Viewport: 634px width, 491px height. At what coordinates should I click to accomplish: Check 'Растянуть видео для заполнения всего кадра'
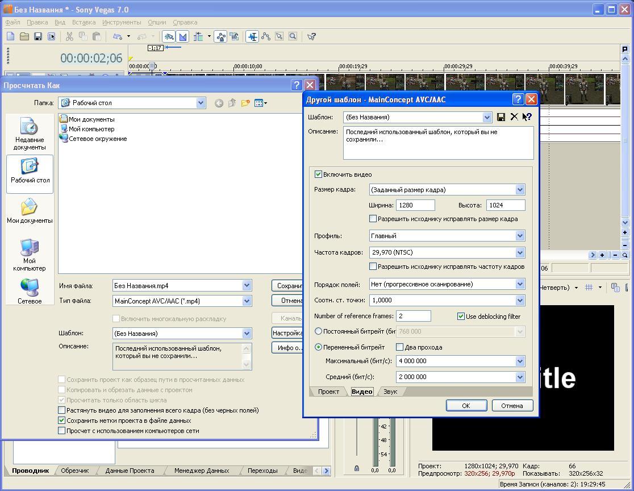[61, 410]
